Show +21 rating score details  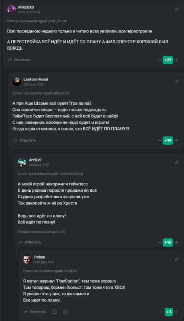168,60
